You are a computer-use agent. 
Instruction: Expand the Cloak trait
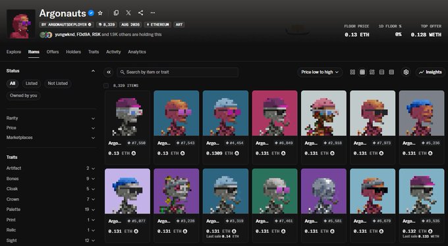point(51,189)
